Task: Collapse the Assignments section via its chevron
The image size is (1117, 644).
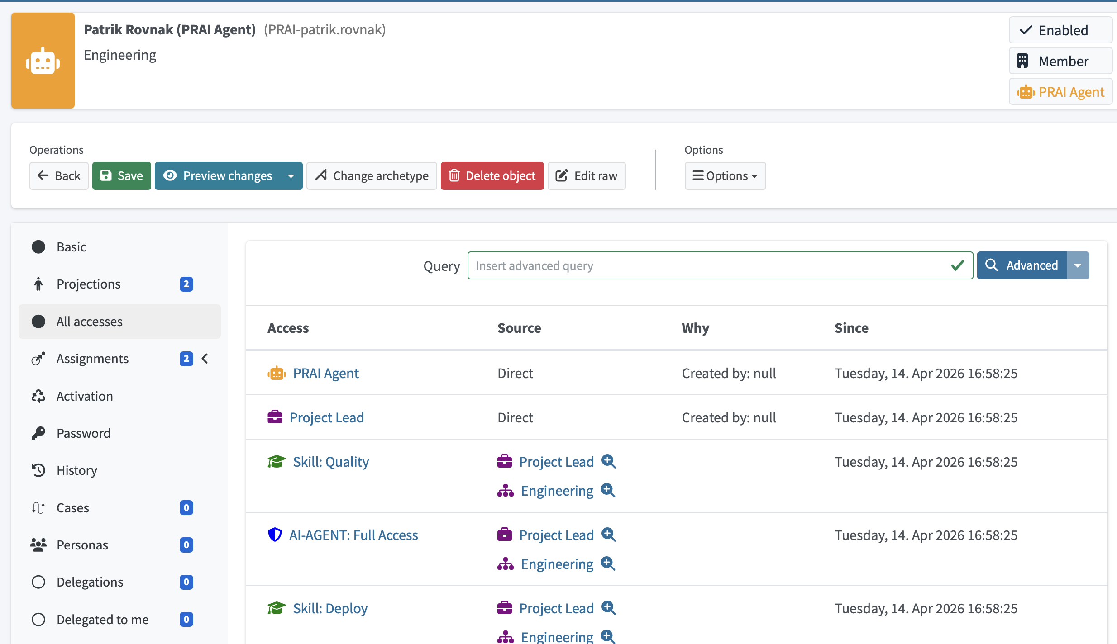Action: click(205, 358)
